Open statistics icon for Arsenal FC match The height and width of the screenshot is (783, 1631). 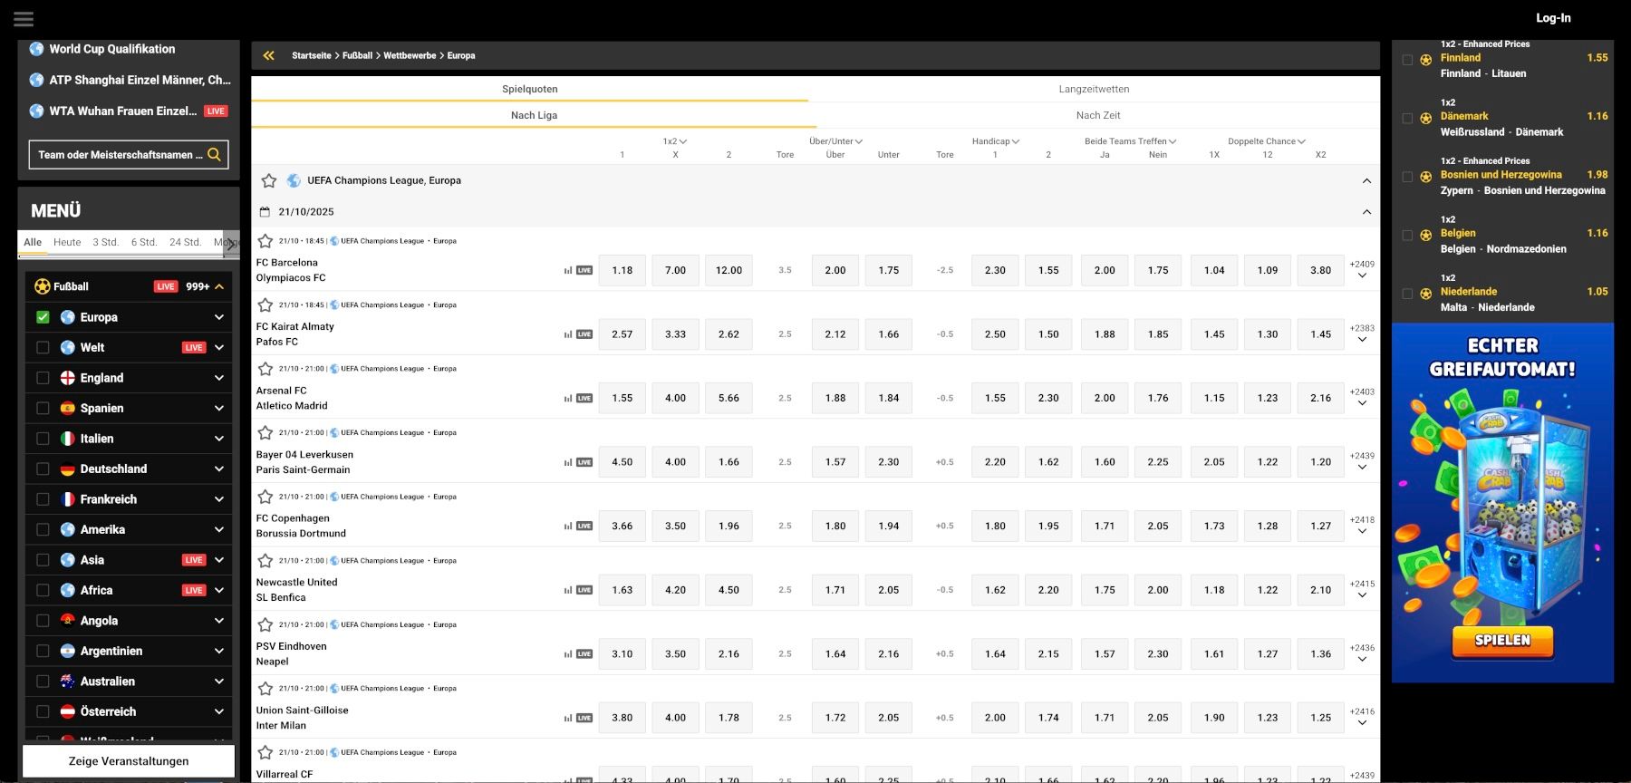pos(568,399)
